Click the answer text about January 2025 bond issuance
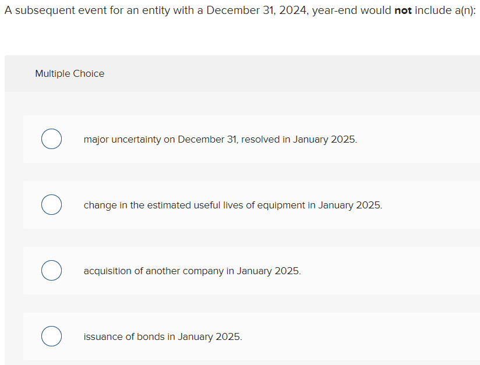480x365 pixels. [x=163, y=336]
